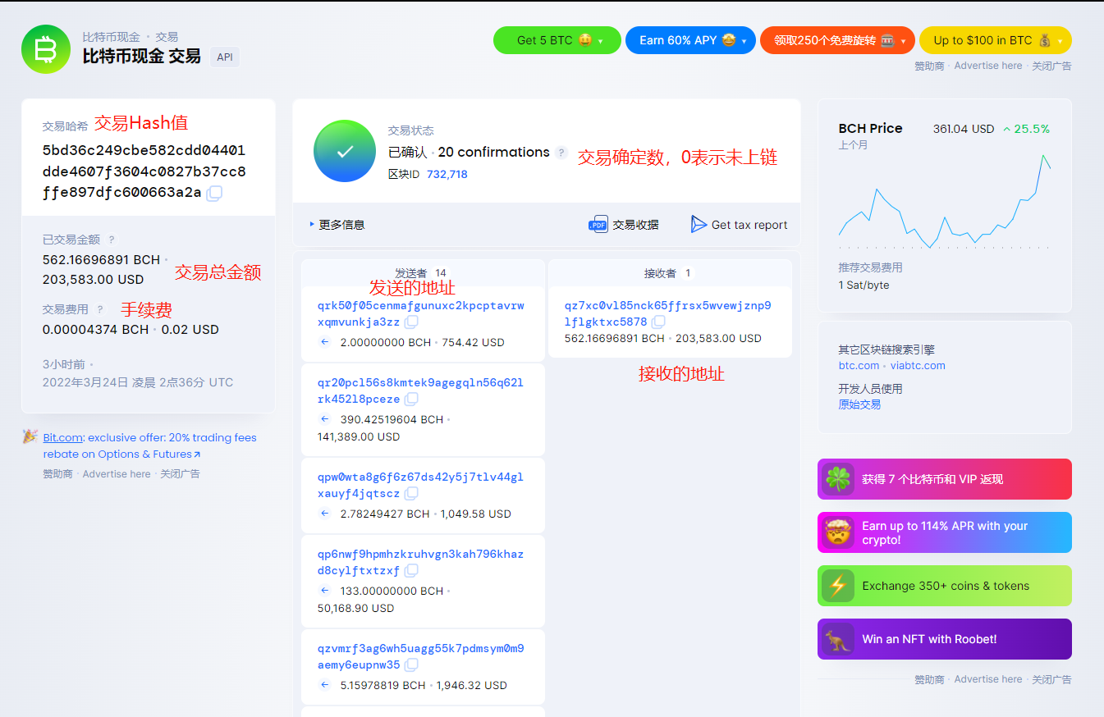Copy the transaction hash

coord(213,193)
